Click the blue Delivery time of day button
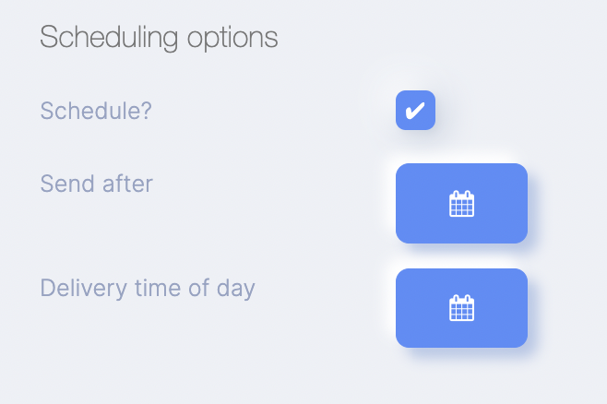607x404 pixels. (x=461, y=308)
